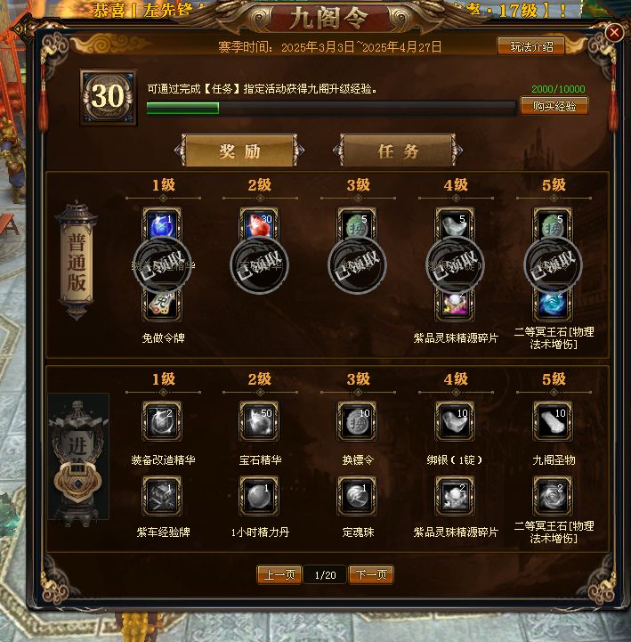Select the 定魂珠 reward icon
631x642 pixels.
pyautogui.click(x=357, y=495)
